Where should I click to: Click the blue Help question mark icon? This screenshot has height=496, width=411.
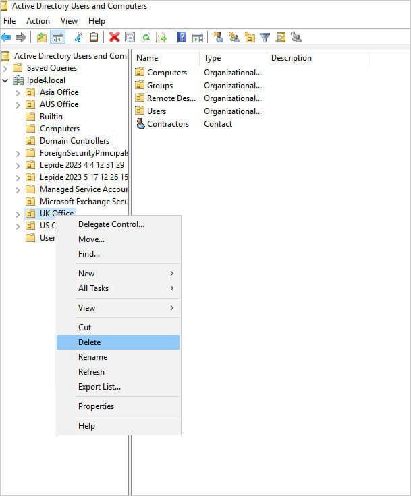(182, 37)
